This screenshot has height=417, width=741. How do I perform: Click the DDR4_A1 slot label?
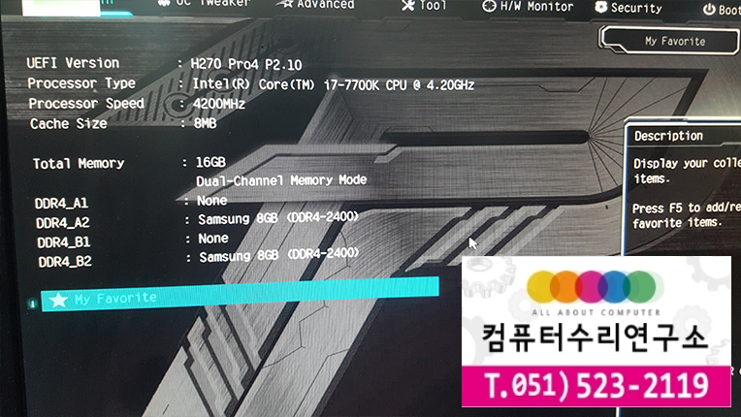[x=61, y=203]
